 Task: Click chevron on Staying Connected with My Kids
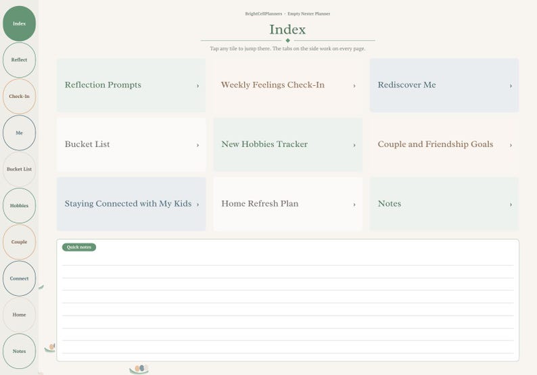(x=197, y=205)
